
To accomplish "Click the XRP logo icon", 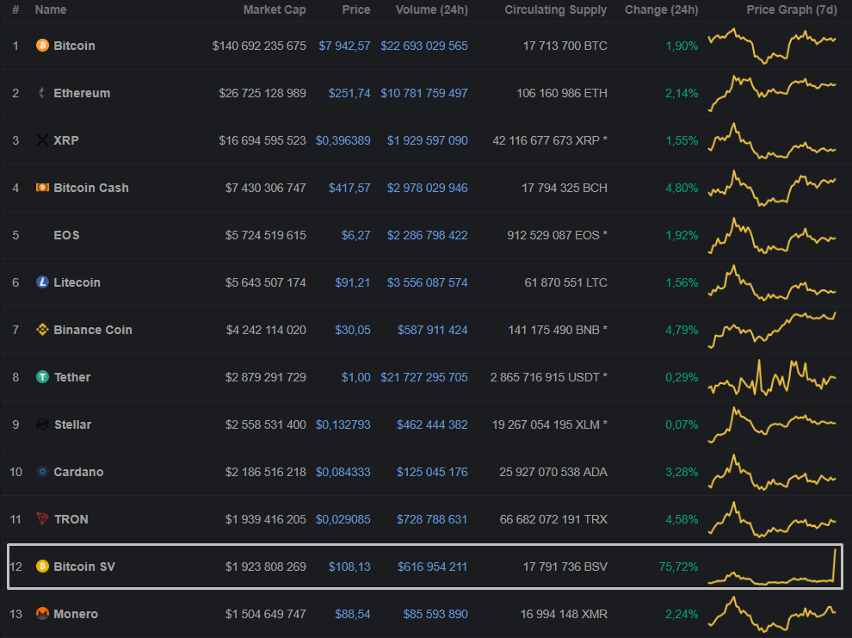I will 42,140.
